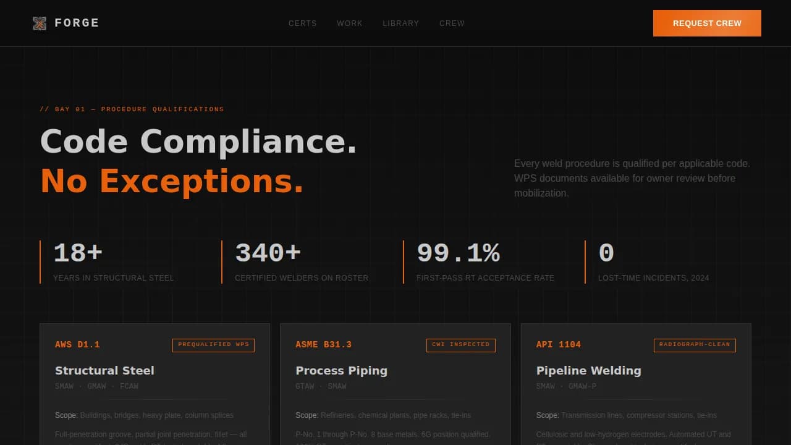Select the CWI INSPECTED badge
The width and height of the screenshot is (791, 445).
point(461,345)
